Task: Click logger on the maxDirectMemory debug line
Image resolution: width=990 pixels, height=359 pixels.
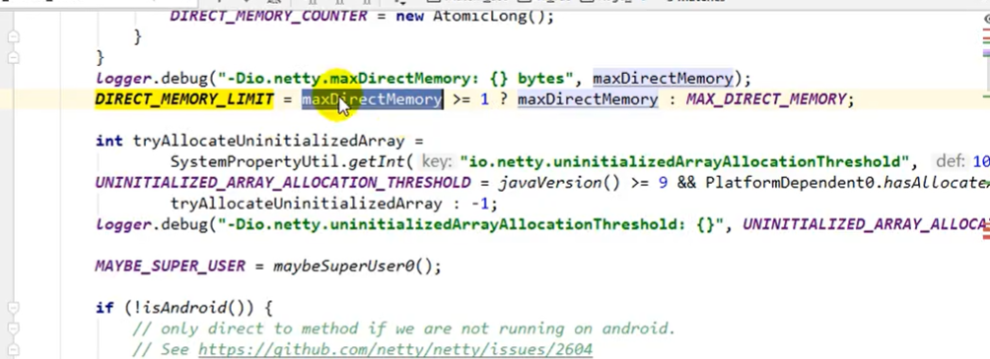Action: [125, 79]
